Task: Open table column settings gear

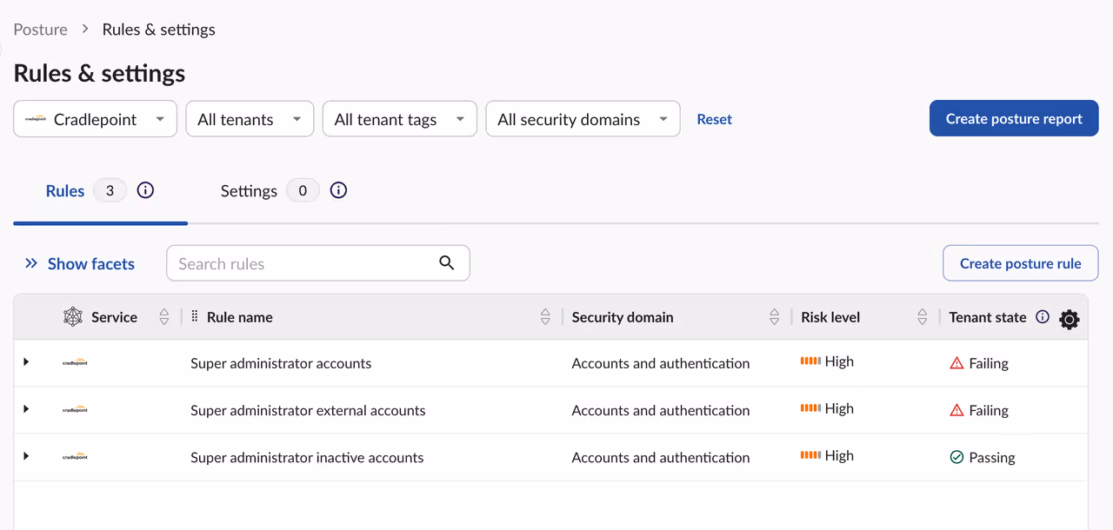Action: click(x=1070, y=320)
